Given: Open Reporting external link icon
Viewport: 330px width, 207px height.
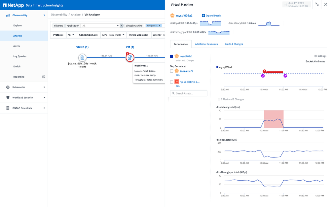Looking at the screenshot, I should click(44, 77).
